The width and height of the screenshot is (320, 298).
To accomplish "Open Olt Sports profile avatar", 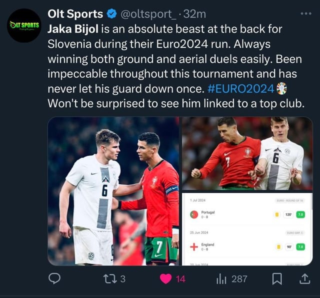I will click(x=24, y=25).
